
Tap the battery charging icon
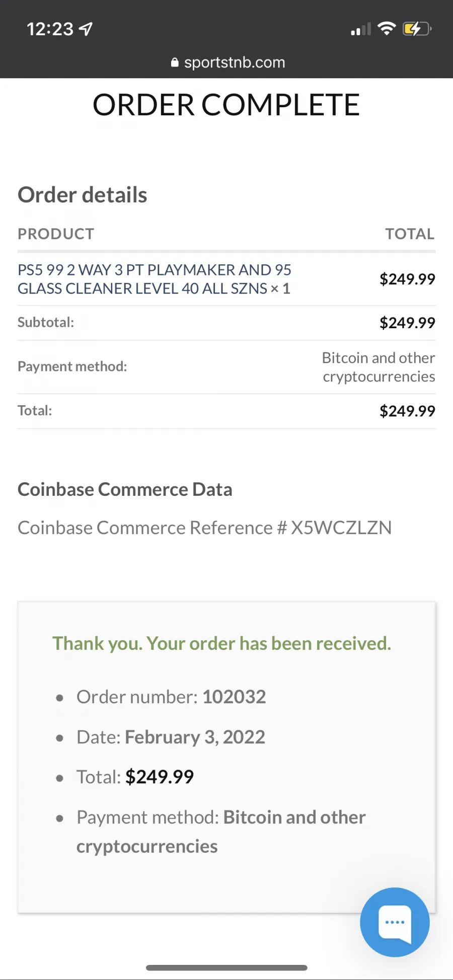(417, 29)
